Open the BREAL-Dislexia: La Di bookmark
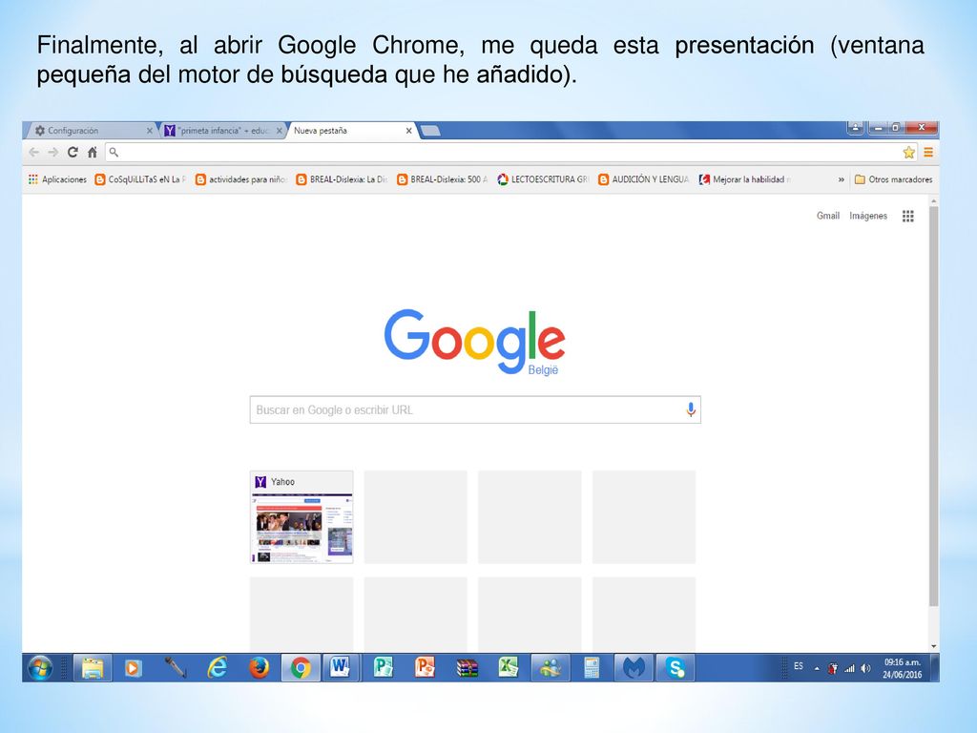Viewport: 977px width, 733px height. 342,179
